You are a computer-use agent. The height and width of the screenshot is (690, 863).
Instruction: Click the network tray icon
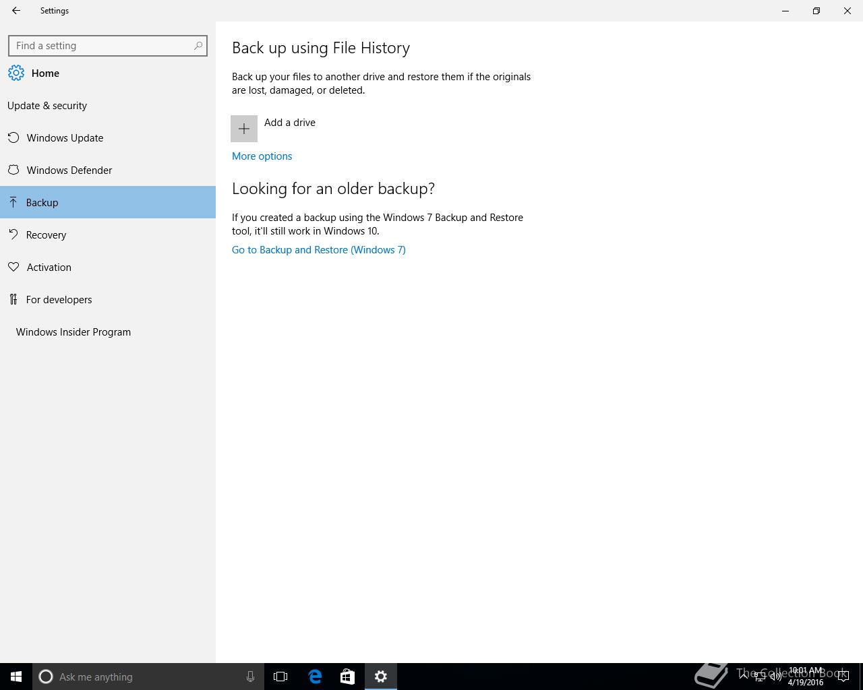tap(759, 677)
